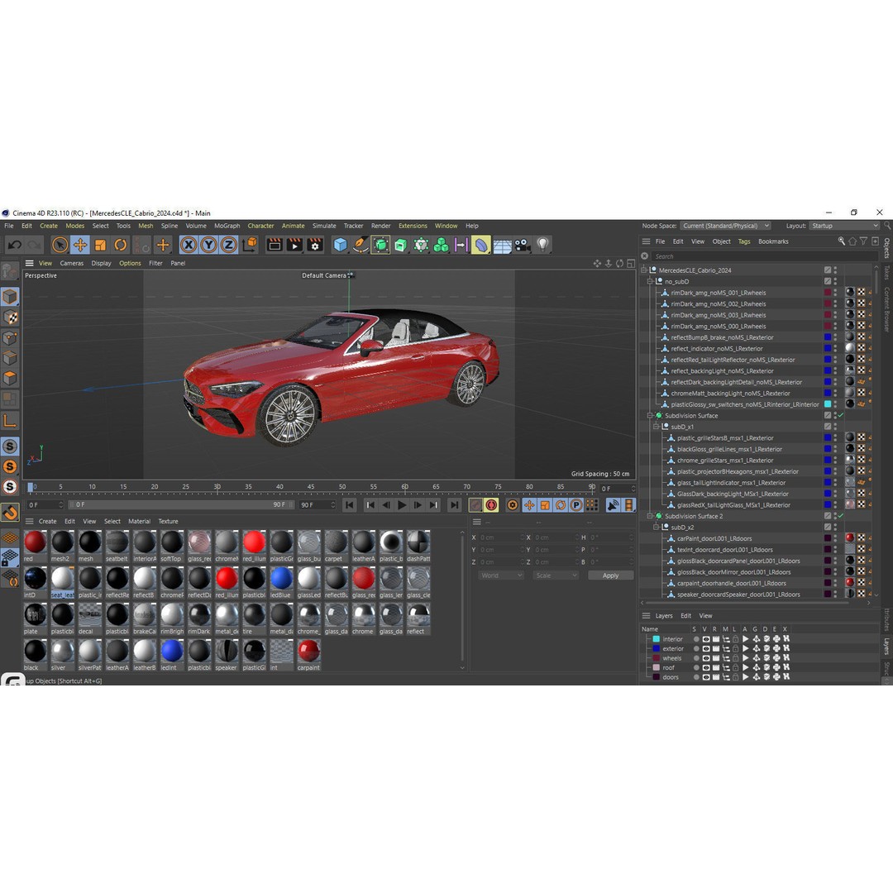The image size is (893, 893).
Task: Click the Object Manager filter funnel icon
Action: click(x=863, y=241)
